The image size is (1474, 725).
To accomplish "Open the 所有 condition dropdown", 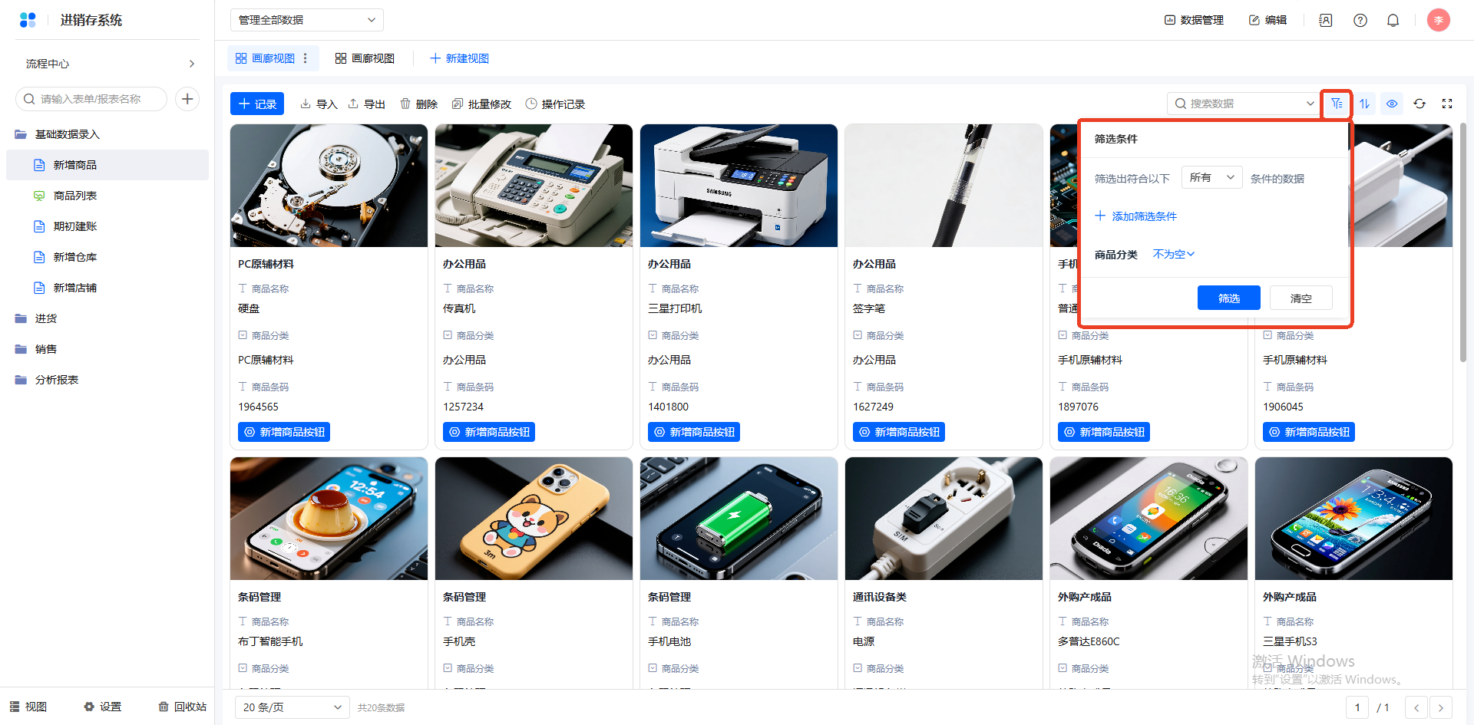I will click(1211, 178).
